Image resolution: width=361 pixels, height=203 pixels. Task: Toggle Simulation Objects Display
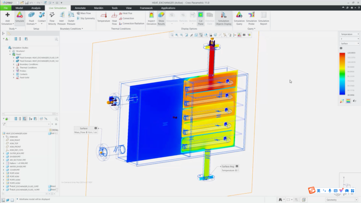[x=223, y=18]
